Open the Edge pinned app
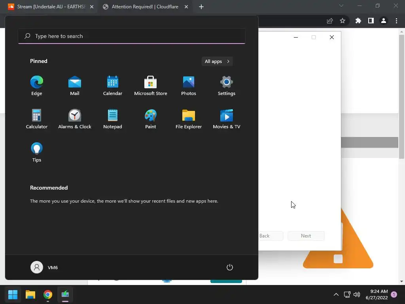The image size is (405, 304). tap(37, 86)
